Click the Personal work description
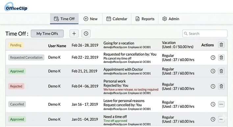The height and width of the screenshot is (127, 233). coord(115,81)
